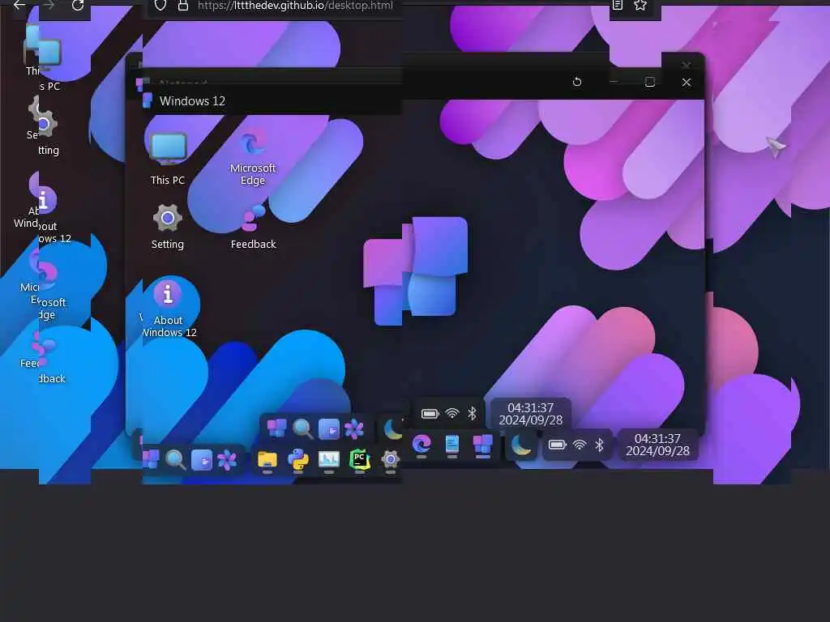Maximize the Windows 12 window
Viewport: 830px width, 622px height.
650,82
